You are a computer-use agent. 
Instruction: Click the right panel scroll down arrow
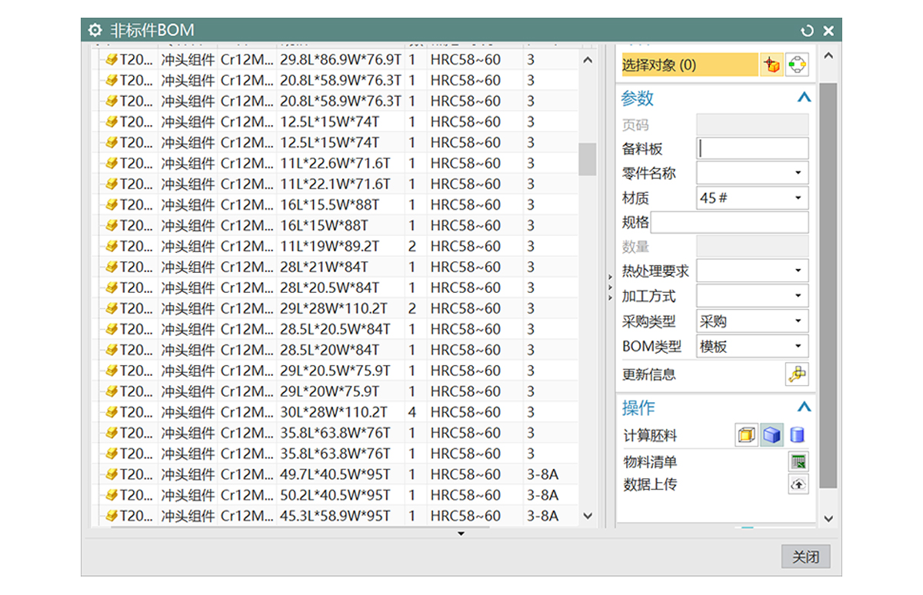pyautogui.click(x=828, y=518)
